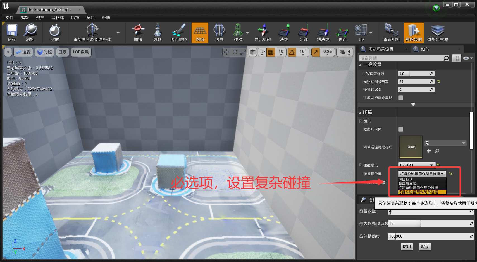Open 碰撞复杂度 combo box

[x=422, y=174]
